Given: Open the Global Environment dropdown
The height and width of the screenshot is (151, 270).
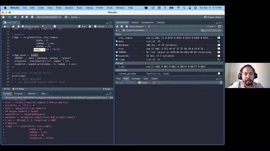Looking at the screenshot, I should pyautogui.click(x=135, y=30).
